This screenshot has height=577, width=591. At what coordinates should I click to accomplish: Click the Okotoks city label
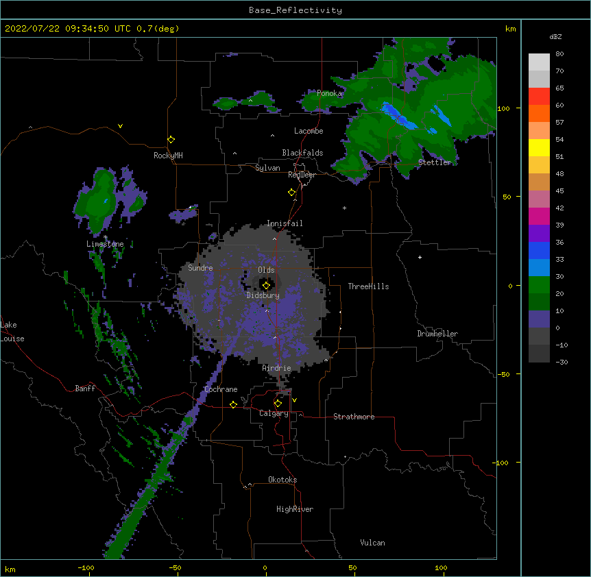coord(282,480)
